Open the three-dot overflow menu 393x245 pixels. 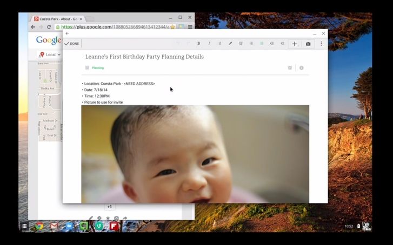pos(321,44)
